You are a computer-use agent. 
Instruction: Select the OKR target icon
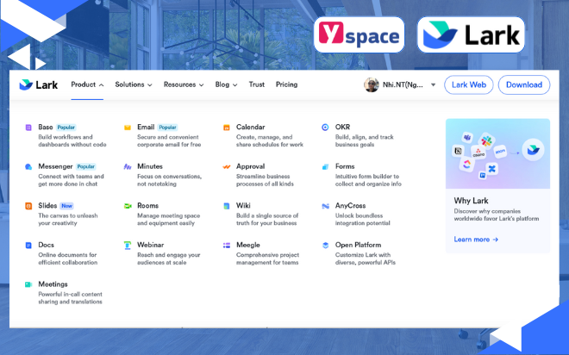(325, 127)
